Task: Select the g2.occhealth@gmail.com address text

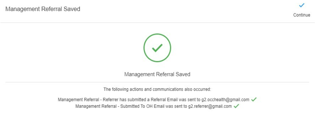Action: pos(225,100)
